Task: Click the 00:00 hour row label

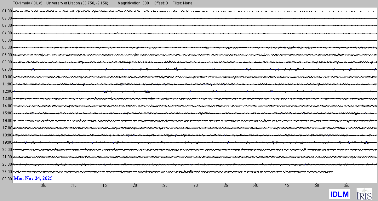Action: pos(7,179)
